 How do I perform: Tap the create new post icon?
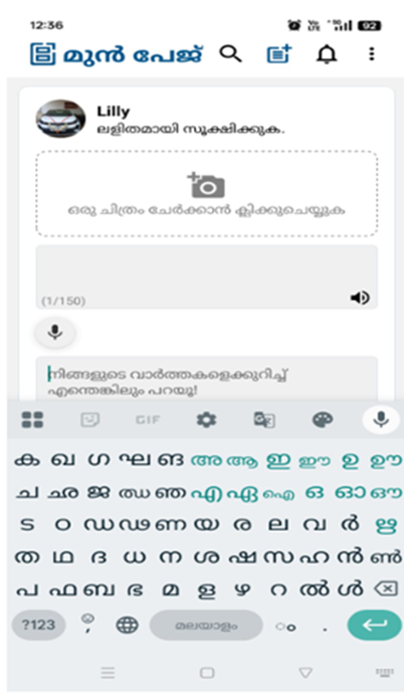tap(279, 54)
